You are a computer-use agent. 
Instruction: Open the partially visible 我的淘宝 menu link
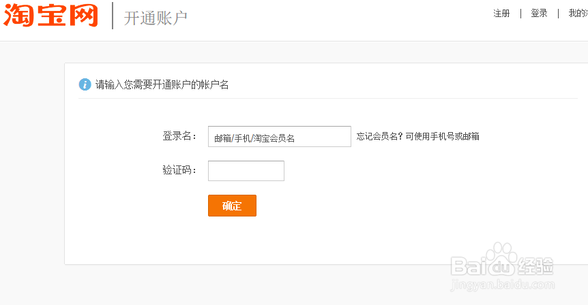click(x=578, y=14)
